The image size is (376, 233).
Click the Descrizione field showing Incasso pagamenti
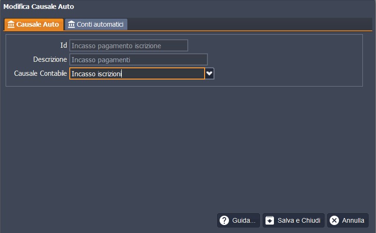click(x=138, y=59)
